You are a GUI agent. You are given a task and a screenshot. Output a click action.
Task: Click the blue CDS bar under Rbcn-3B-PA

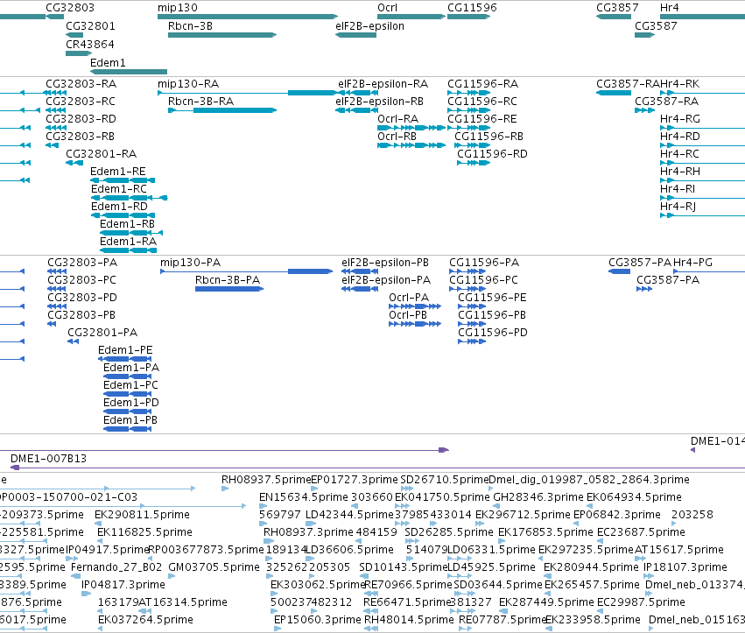point(229,289)
